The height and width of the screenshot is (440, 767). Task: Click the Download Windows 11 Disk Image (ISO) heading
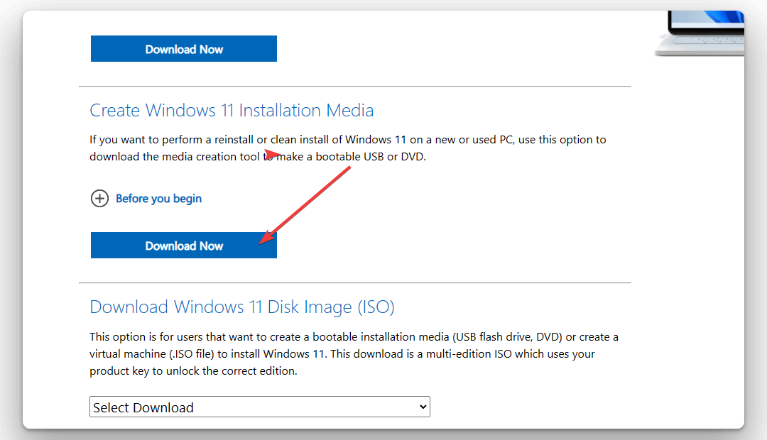242,307
